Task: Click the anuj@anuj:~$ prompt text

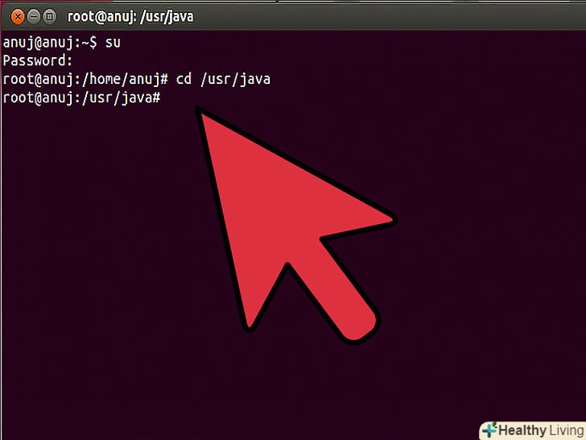Action: 50,43
